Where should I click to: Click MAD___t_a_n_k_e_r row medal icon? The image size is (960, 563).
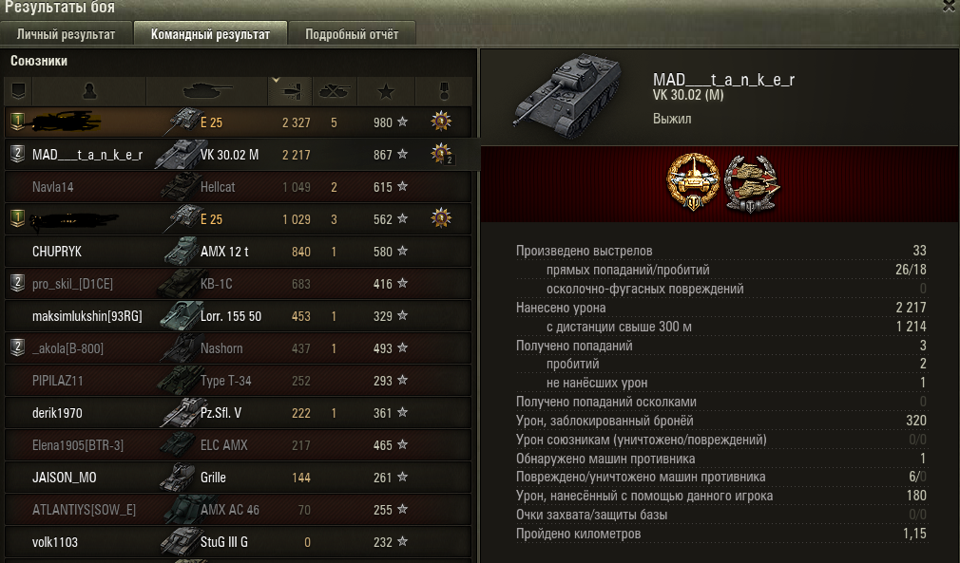(x=441, y=154)
